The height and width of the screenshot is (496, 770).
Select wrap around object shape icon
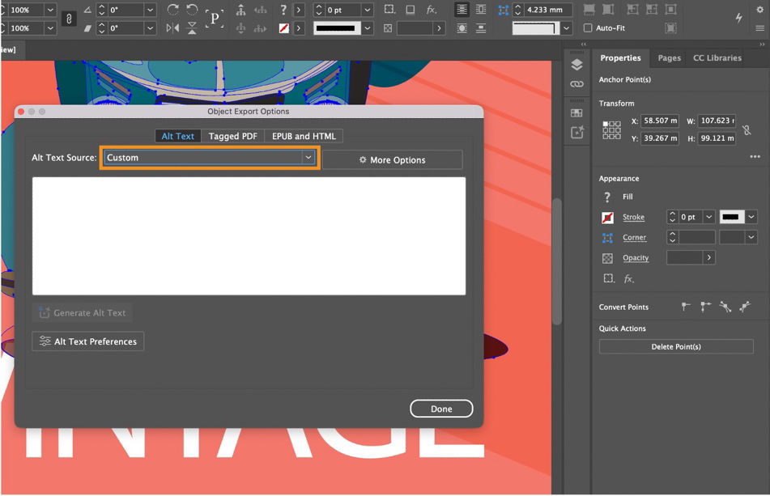[x=462, y=28]
